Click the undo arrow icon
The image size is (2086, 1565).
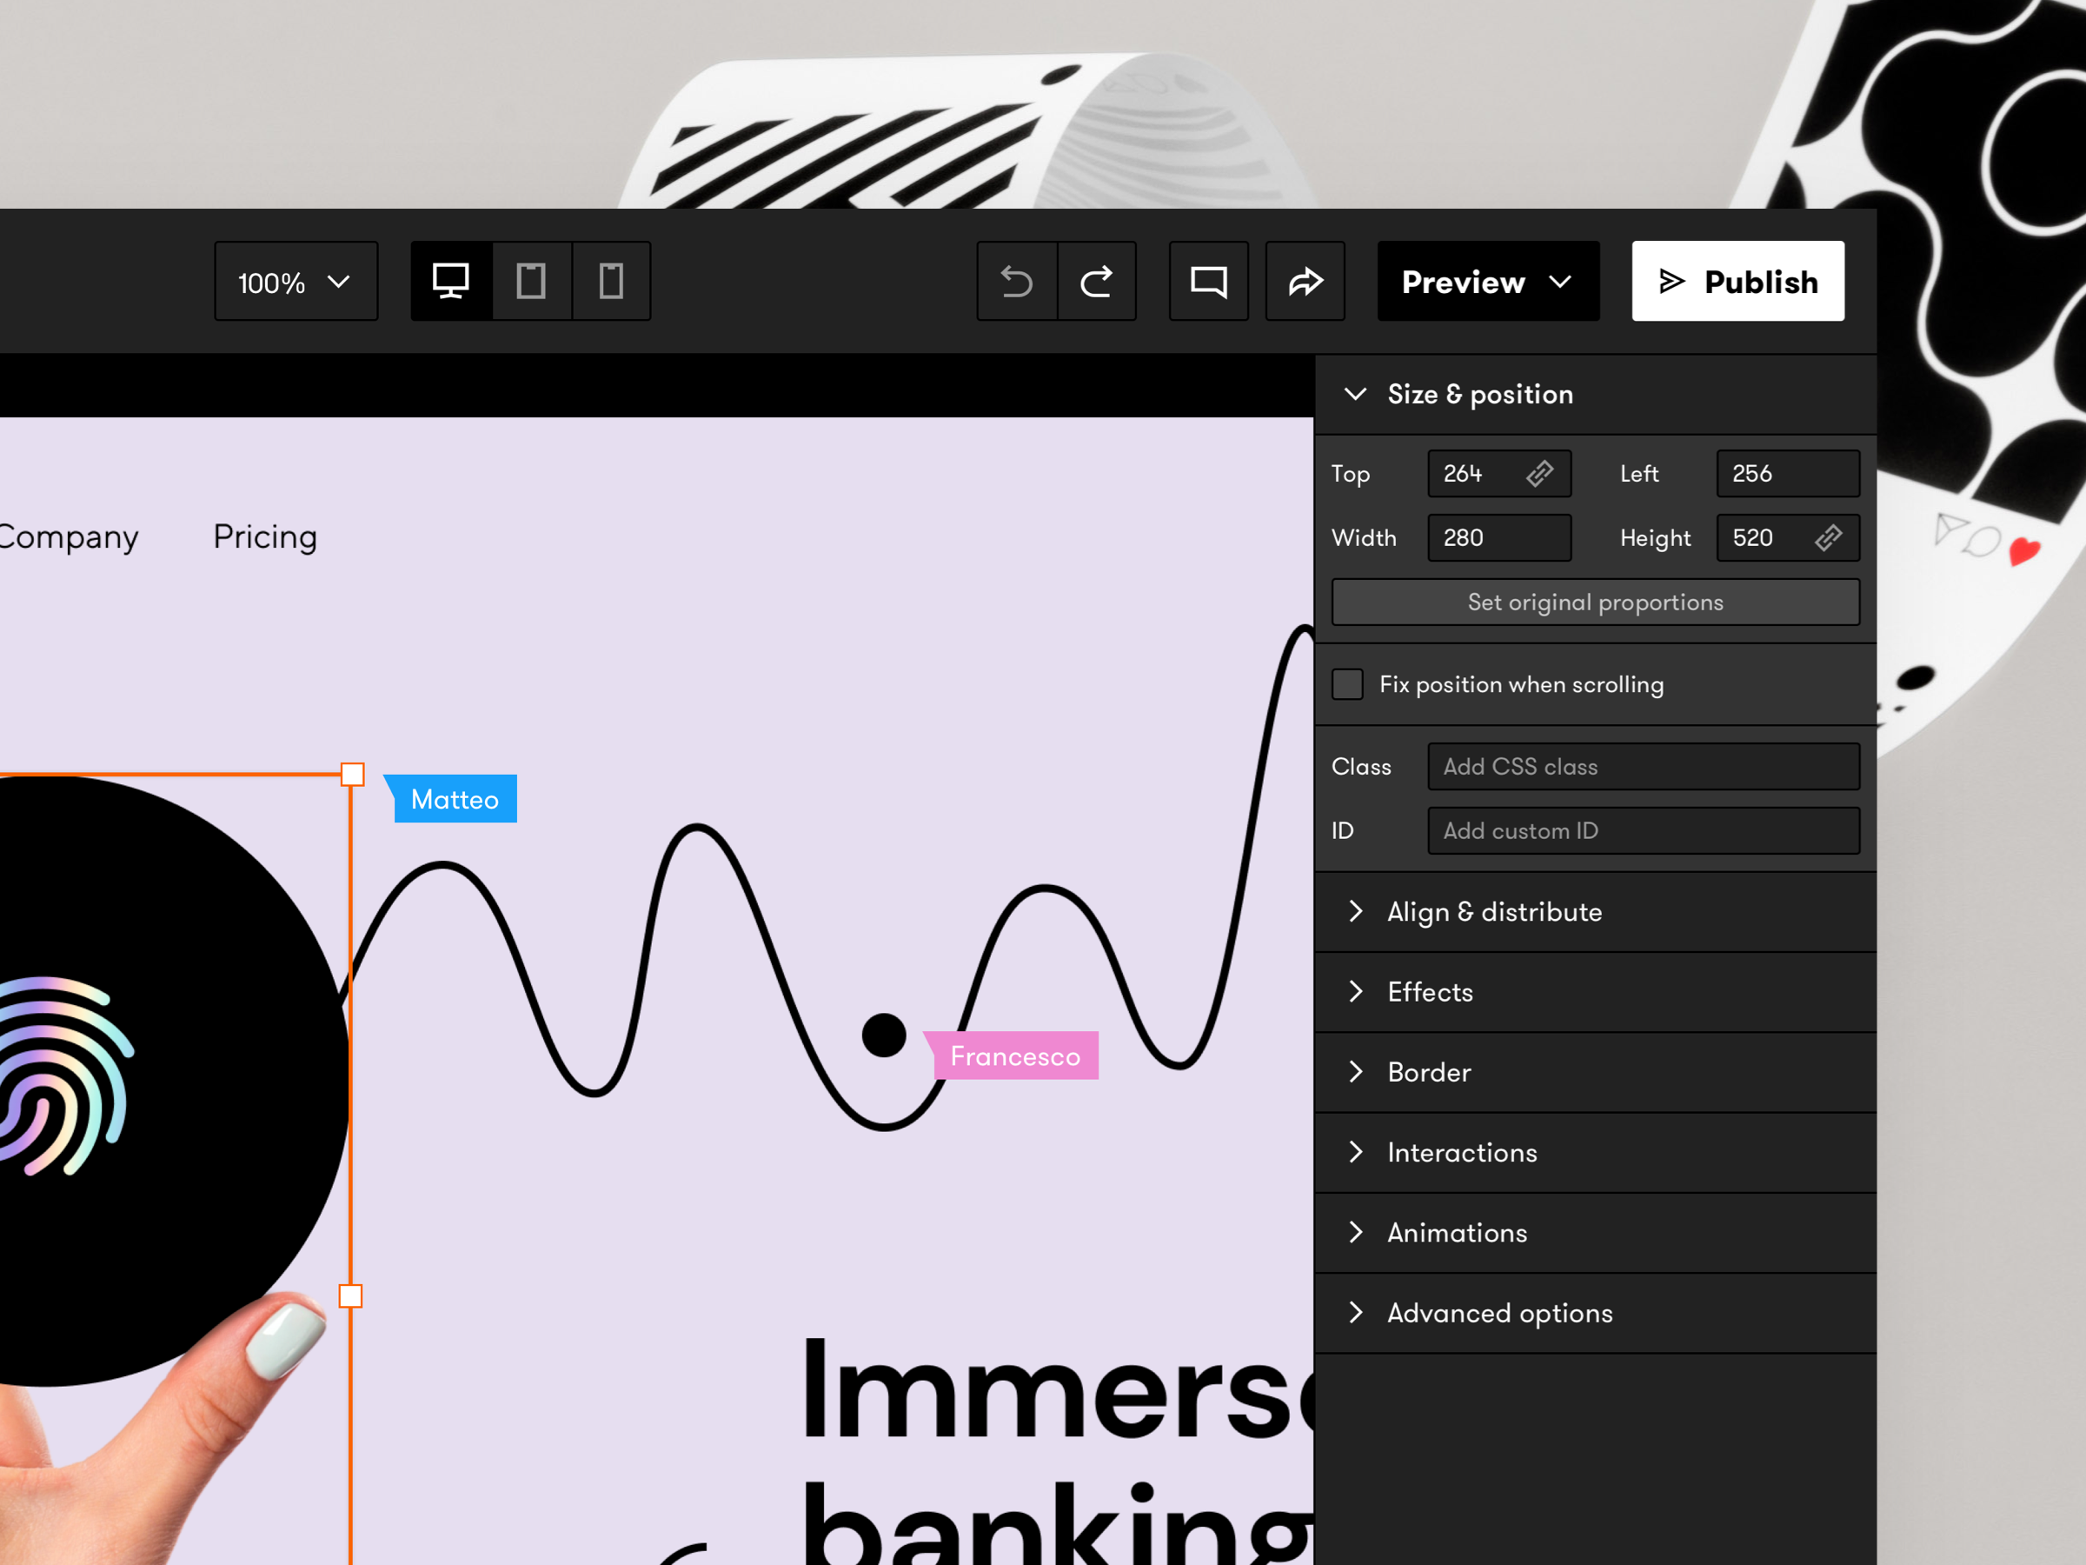[1017, 280]
